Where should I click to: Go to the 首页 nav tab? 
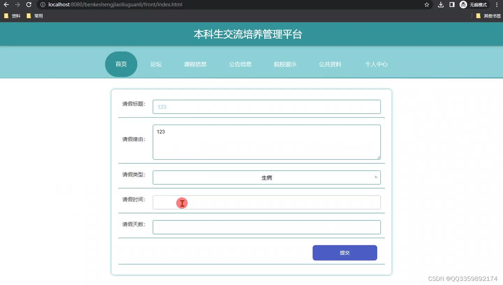click(x=121, y=64)
